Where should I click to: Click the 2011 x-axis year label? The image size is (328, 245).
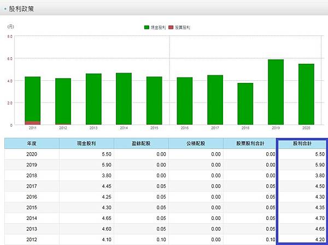[33, 128]
